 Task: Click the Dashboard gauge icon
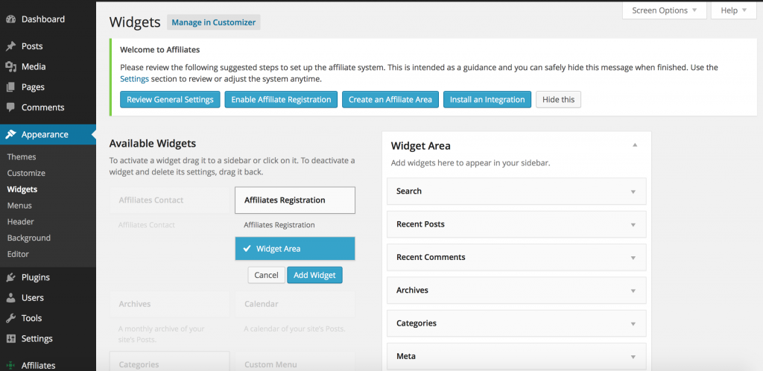10,19
